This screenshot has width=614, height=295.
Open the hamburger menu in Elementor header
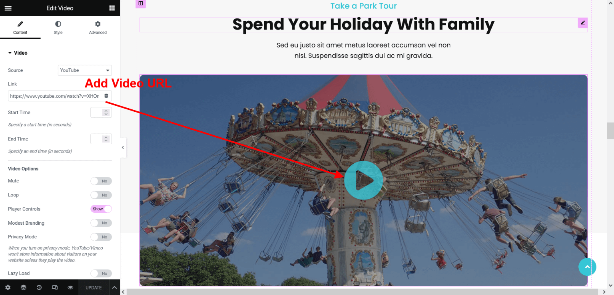click(8, 8)
